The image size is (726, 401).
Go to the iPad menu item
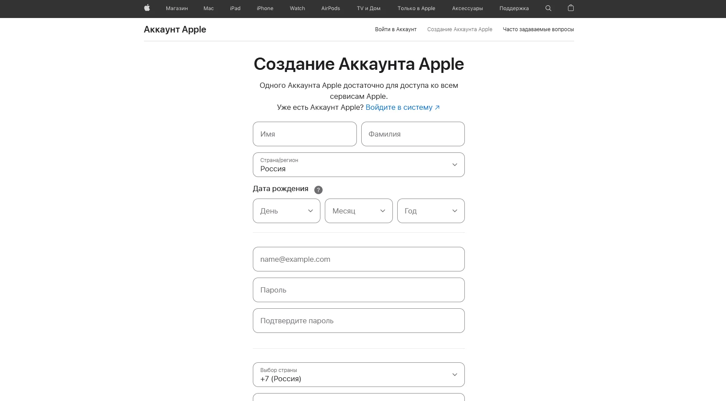pyautogui.click(x=235, y=8)
